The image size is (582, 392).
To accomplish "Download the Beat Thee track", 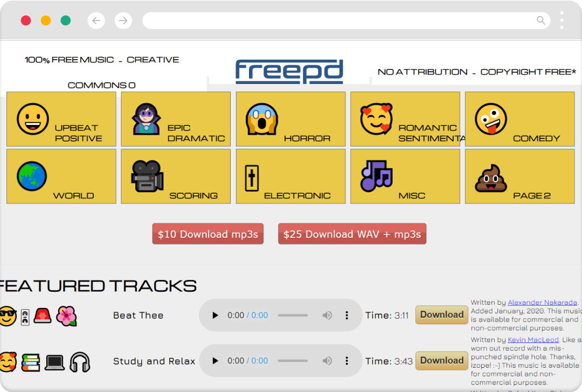I will [x=442, y=314].
